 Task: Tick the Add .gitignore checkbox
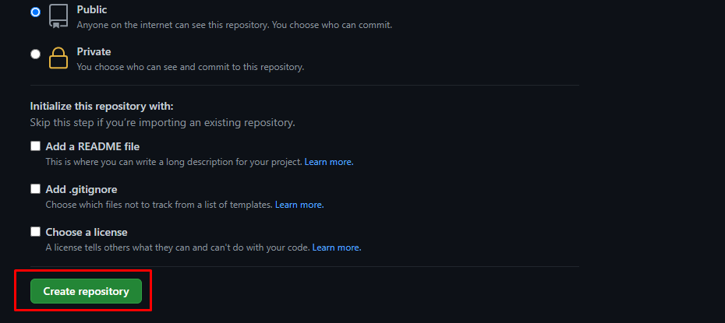pos(36,188)
